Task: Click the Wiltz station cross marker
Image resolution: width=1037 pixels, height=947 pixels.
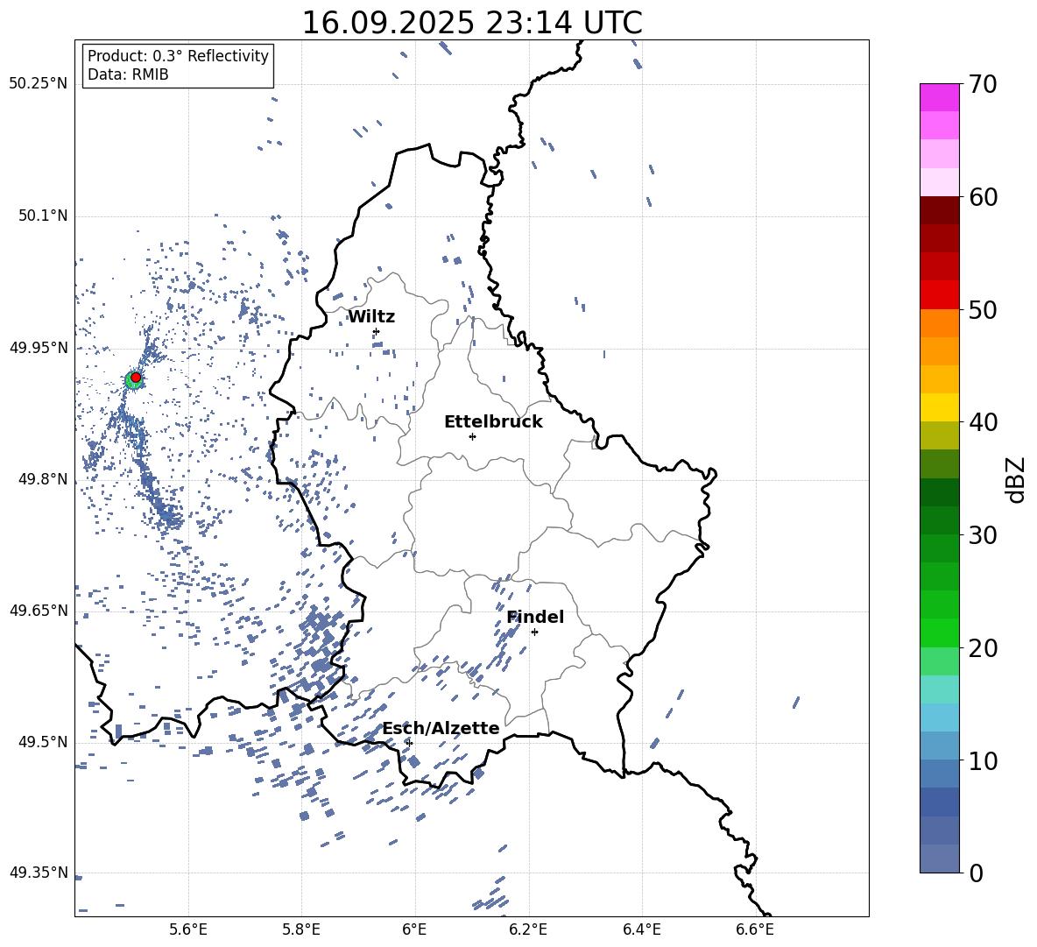Action: click(377, 331)
